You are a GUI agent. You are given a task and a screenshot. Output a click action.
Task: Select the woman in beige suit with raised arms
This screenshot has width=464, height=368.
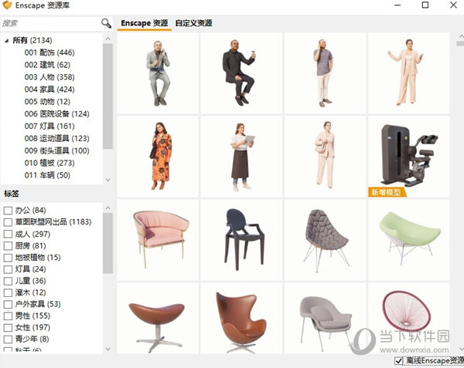pos(408,73)
